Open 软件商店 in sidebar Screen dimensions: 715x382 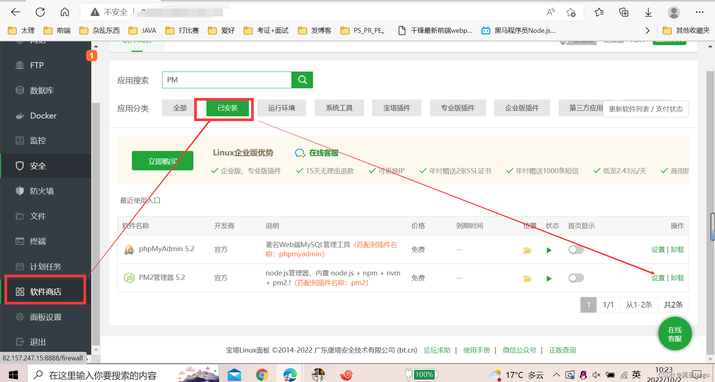(45, 291)
